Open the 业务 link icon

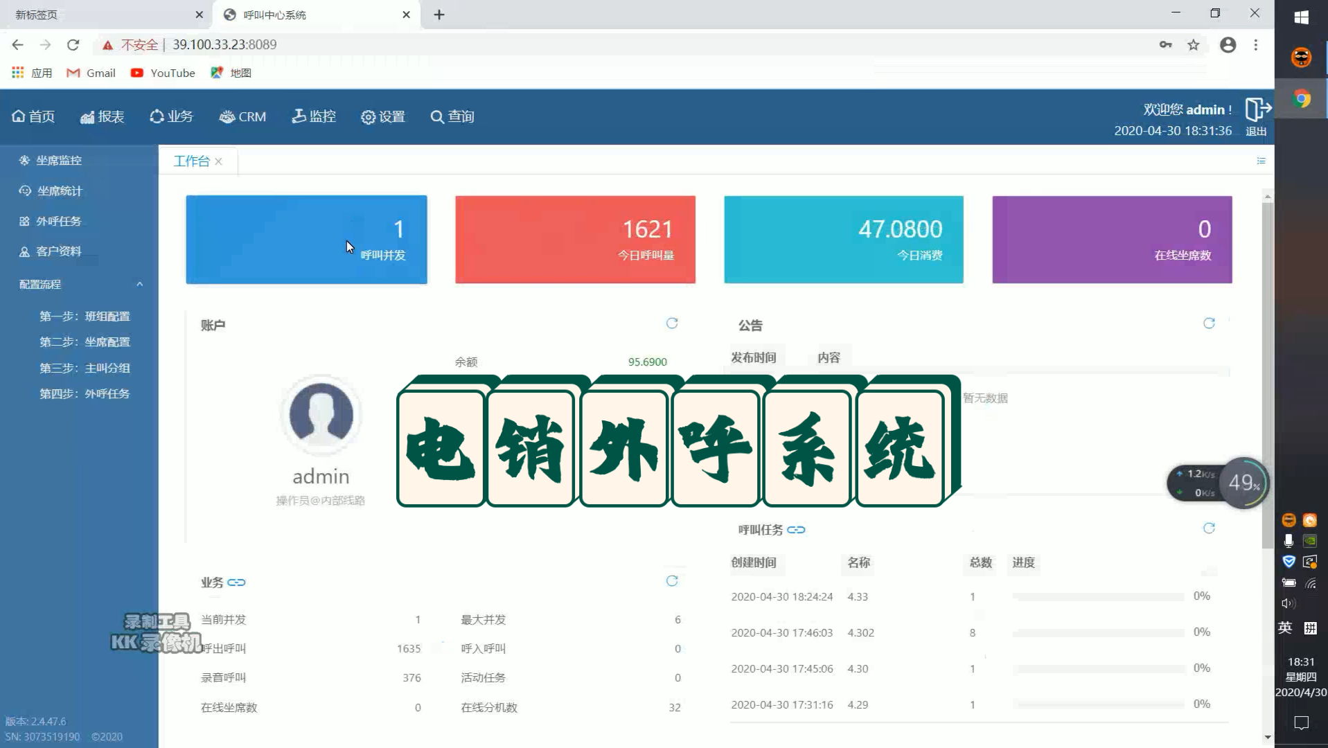tap(236, 582)
